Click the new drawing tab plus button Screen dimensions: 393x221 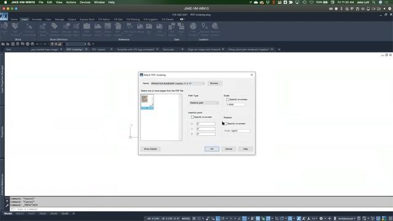(x=279, y=50)
